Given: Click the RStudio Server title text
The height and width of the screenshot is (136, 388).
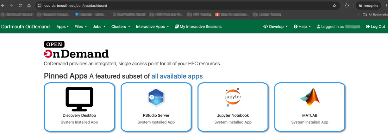Looking at the screenshot, I should (156, 115).
